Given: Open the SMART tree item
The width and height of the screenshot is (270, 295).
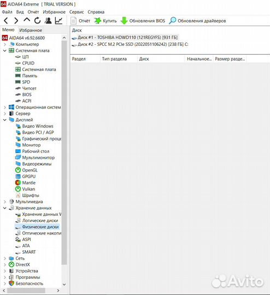Looking at the screenshot, I should 29,252.
